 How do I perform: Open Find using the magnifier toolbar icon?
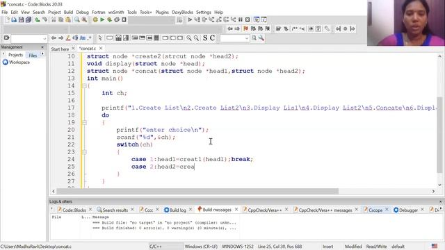click(77, 19)
